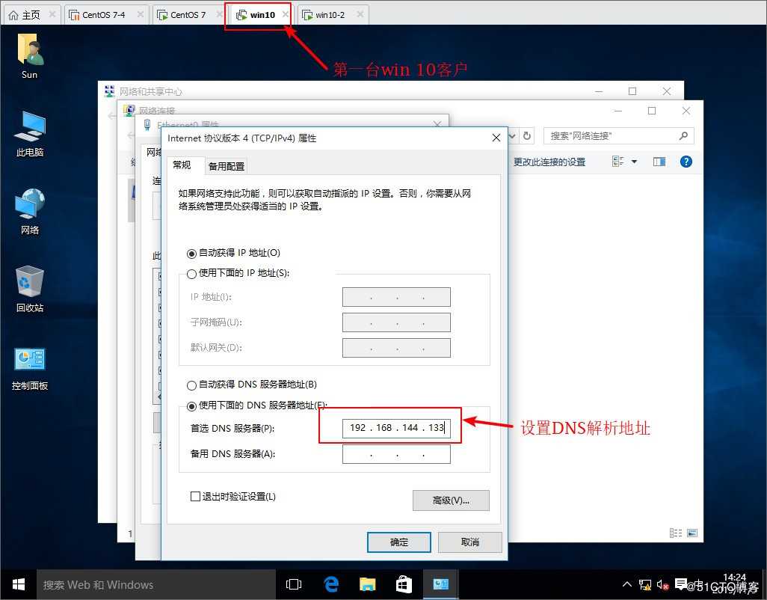Select 自动获得 IP 地址 radio button

point(191,254)
